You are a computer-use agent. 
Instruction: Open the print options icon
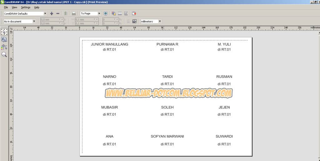click(66, 13)
